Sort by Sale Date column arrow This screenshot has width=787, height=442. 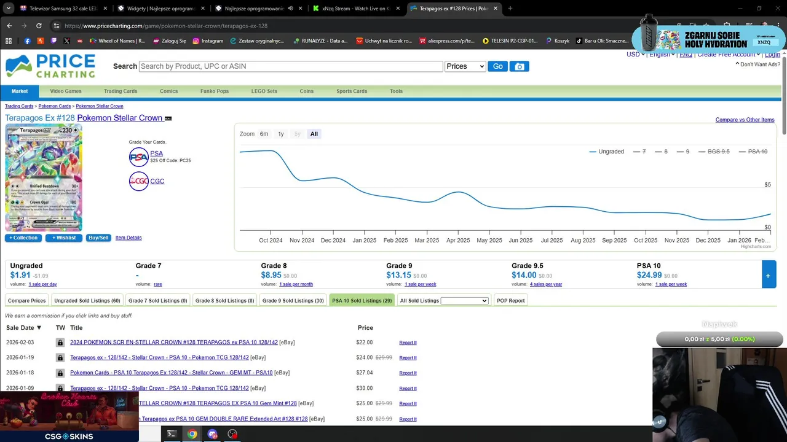(x=39, y=328)
